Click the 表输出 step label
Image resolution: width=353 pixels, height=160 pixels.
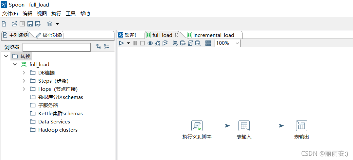click(x=301, y=136)
